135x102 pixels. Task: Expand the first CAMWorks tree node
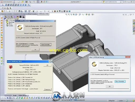(x=6, y=21)
